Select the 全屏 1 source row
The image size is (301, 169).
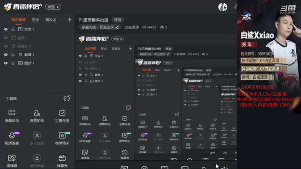tap(37, 38)
